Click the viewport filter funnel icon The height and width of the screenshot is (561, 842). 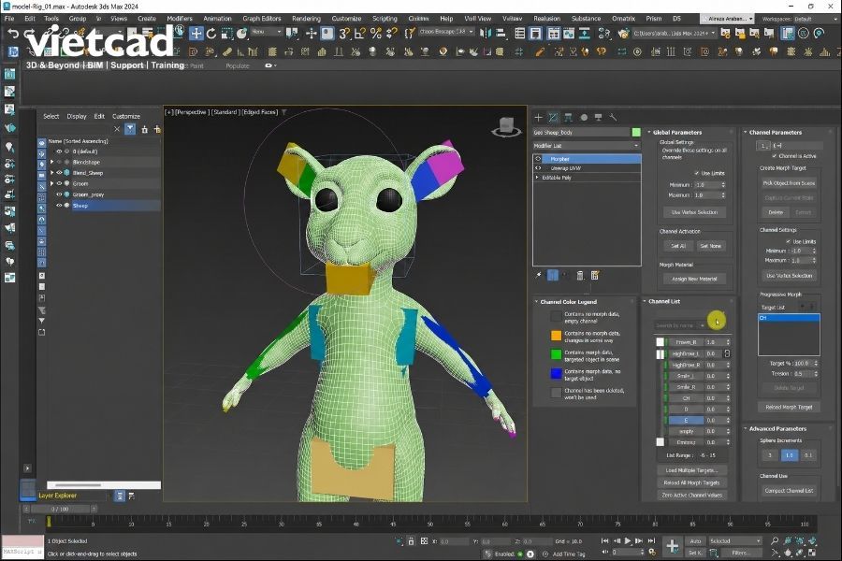[x=284, y=112]
